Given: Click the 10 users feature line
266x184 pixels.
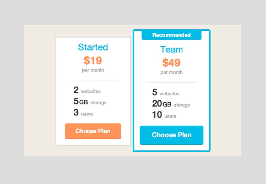Looking at the screenshot, I should [164, 115].
